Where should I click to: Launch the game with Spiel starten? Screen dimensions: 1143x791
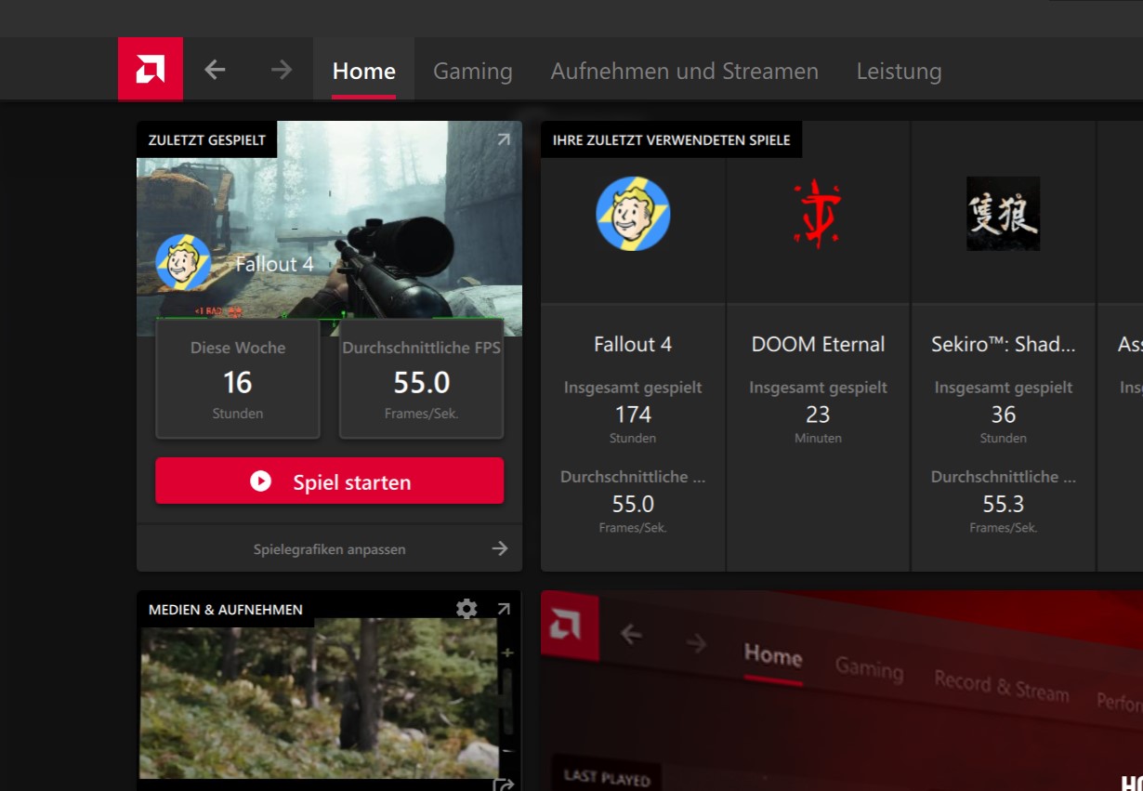(330, 481)
